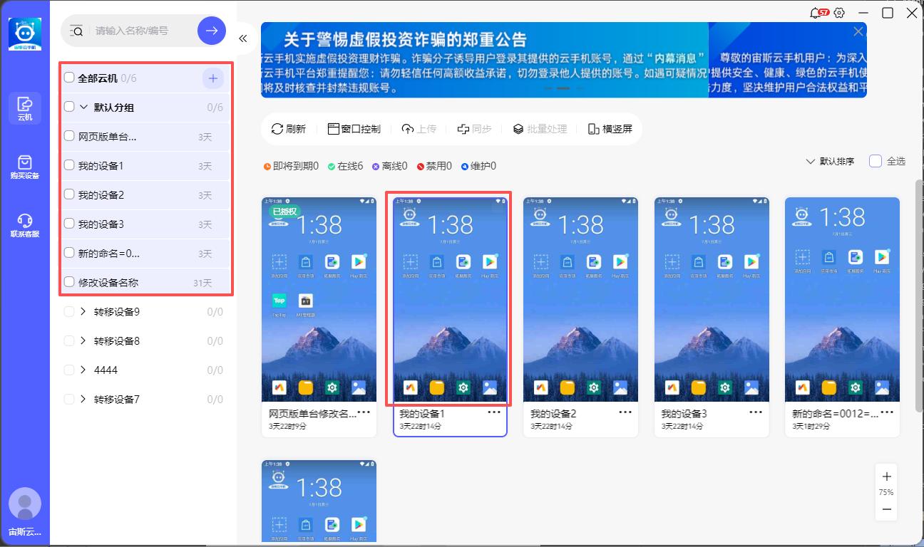Click 上传 in the toolbar
924x547 pixels.
click(419, 129)
